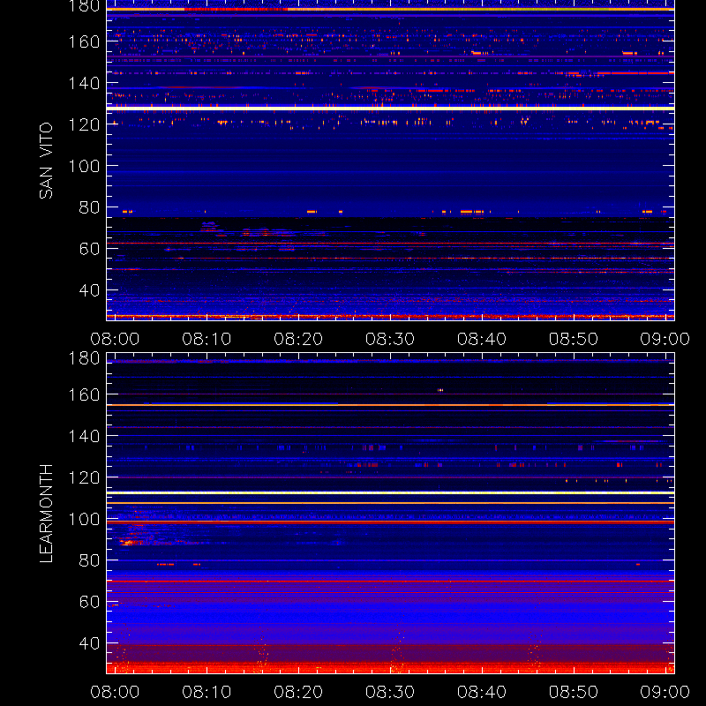The image size is (706, 706).
Task: Click the SAN VITO axis label
Action: point(46,161)
